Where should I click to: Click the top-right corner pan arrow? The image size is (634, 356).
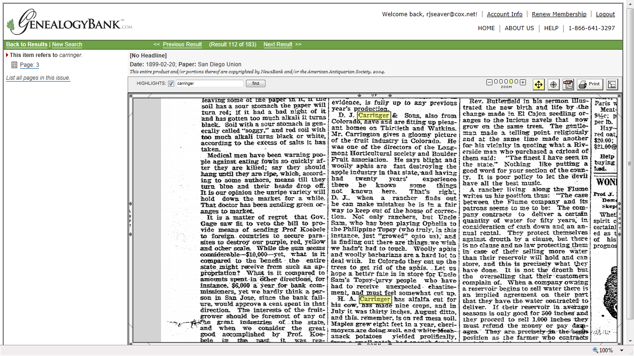tap(619, 95)
